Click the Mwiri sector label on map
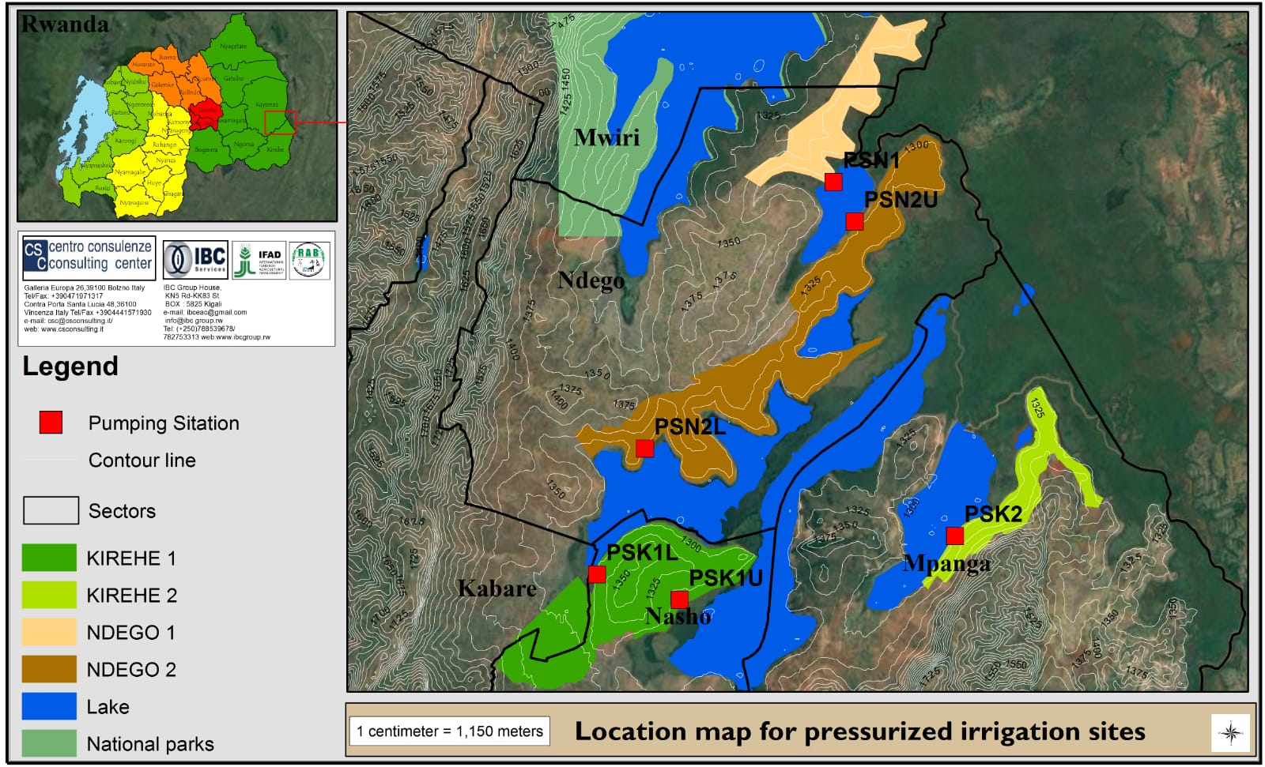 point(606,137)
